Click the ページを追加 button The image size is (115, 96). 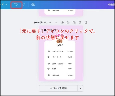click(58, 88)
